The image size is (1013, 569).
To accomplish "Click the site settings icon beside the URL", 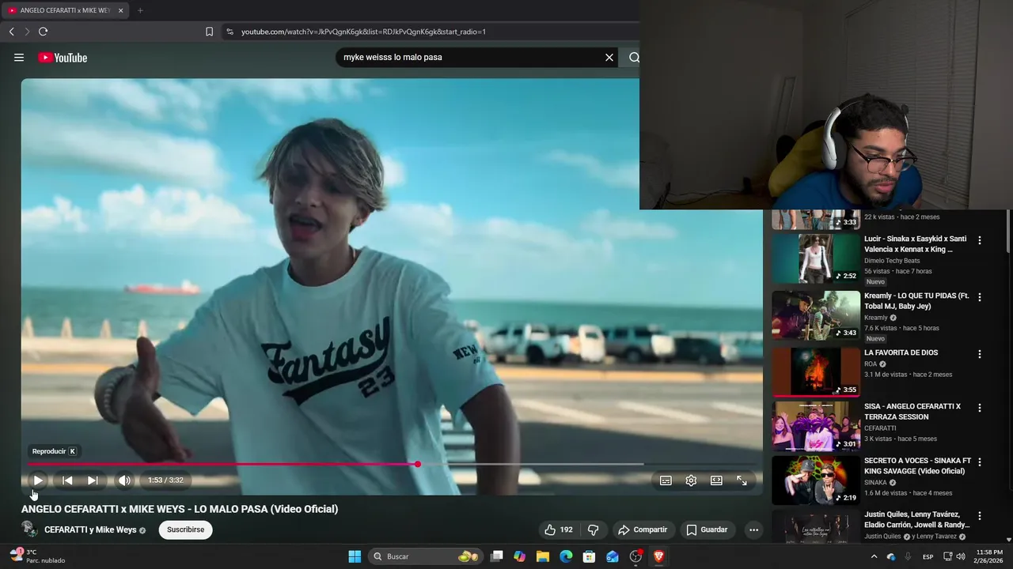I will (x=230, y=32).
